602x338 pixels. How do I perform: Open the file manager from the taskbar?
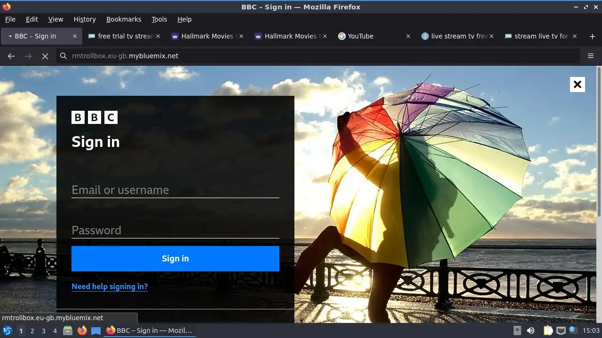tap(68, 330)
